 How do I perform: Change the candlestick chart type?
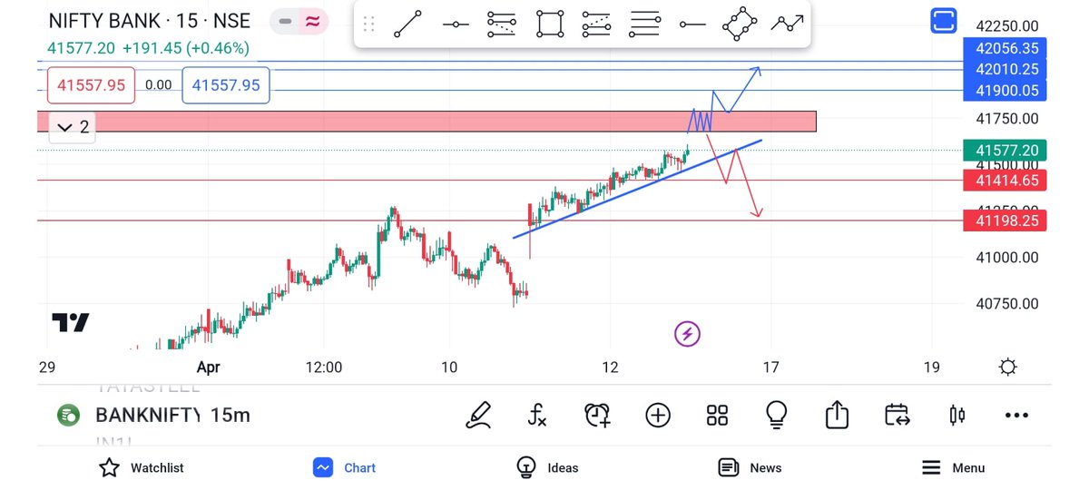[x=957, y=416]
